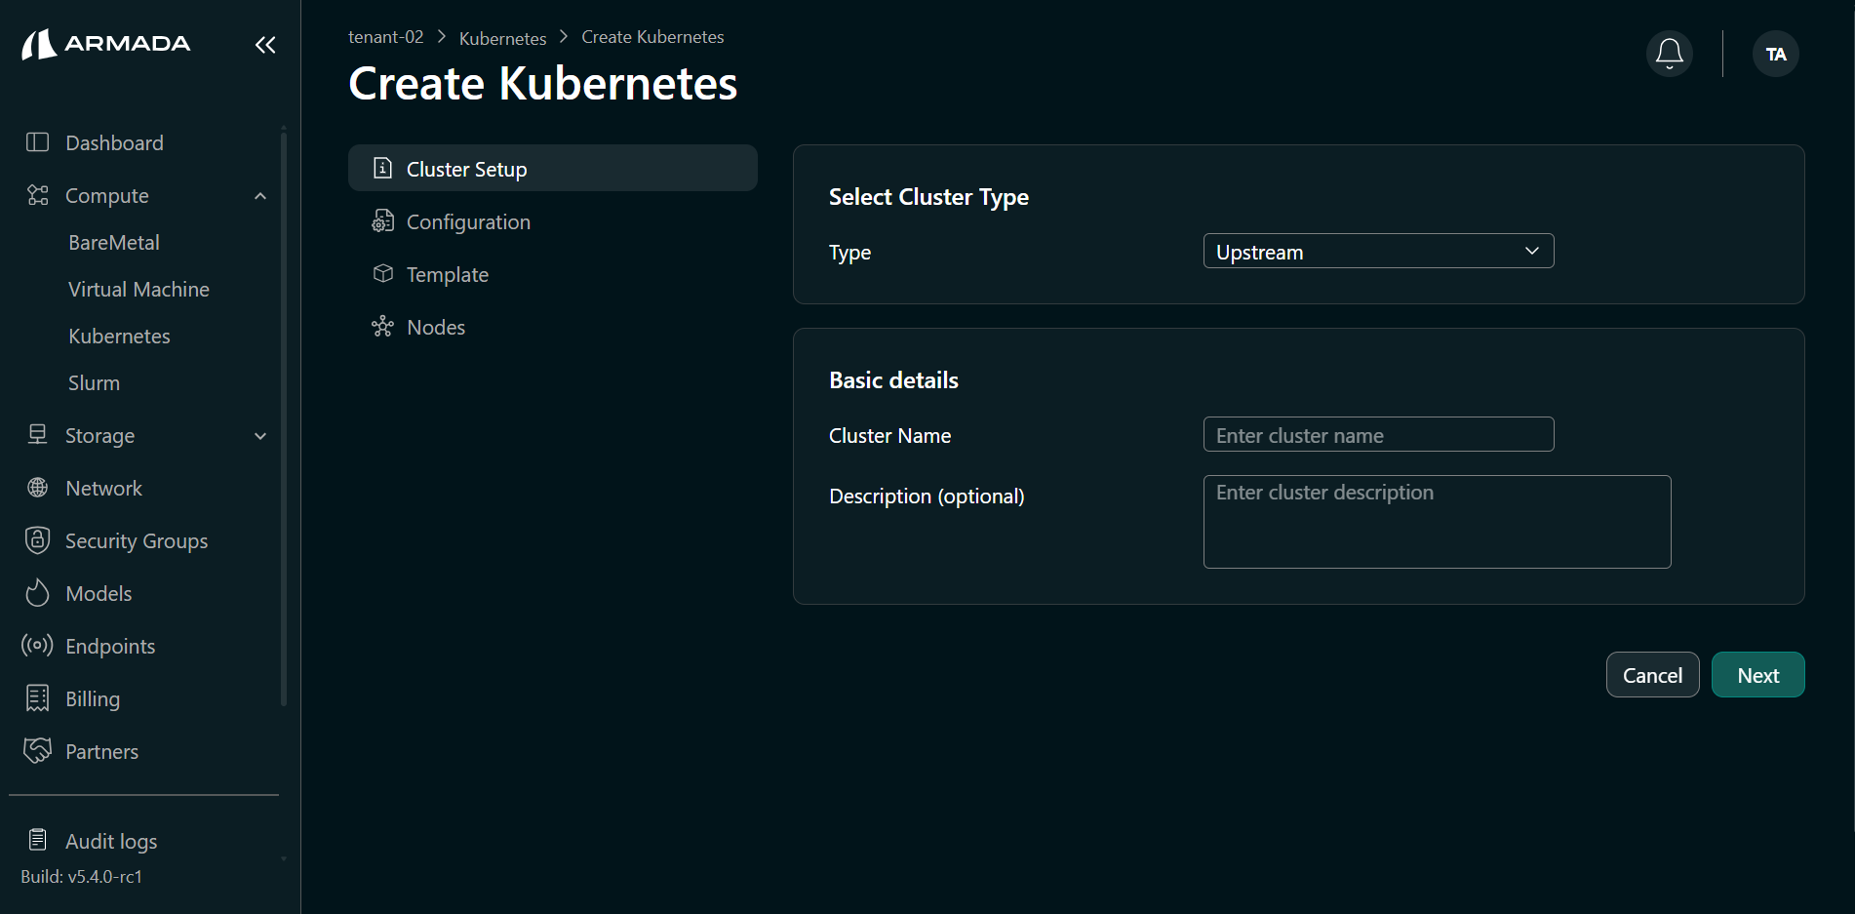Click the Nodes cluster icon
The width and height of the screenshot is (1855, 914).
383,327
